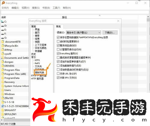
Task: Enable check for updates on startup (U)
Action: 58,41
